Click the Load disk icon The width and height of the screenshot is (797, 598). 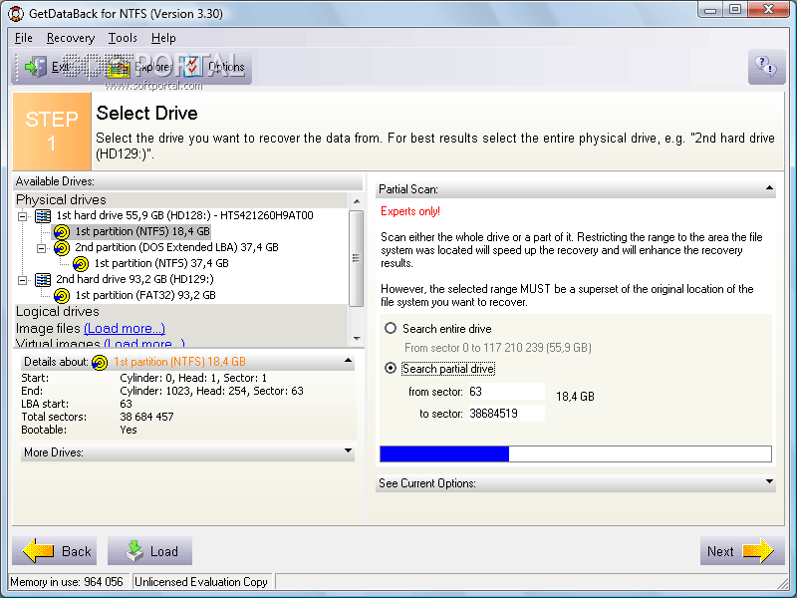[x=134, y=551]
